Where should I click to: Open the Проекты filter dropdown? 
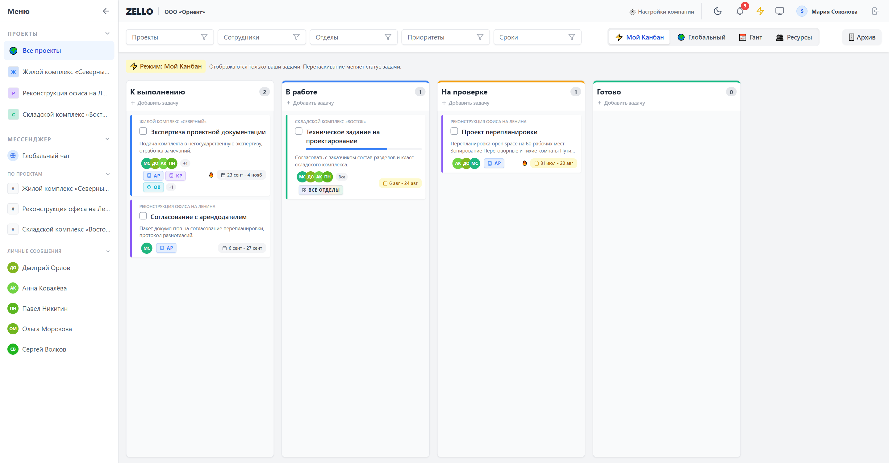click(170, 37)
